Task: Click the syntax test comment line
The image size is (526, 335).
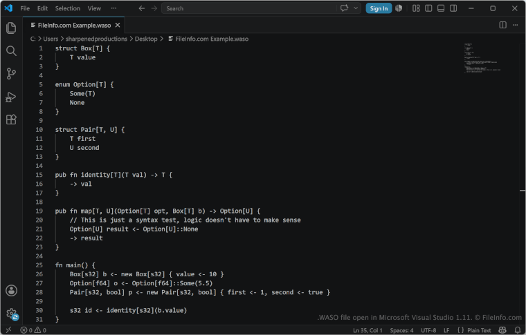Action: click(185, 220)
